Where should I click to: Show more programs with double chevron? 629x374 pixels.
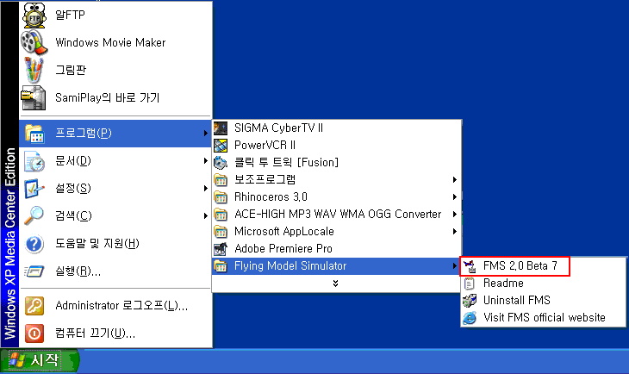click(336, 284)
